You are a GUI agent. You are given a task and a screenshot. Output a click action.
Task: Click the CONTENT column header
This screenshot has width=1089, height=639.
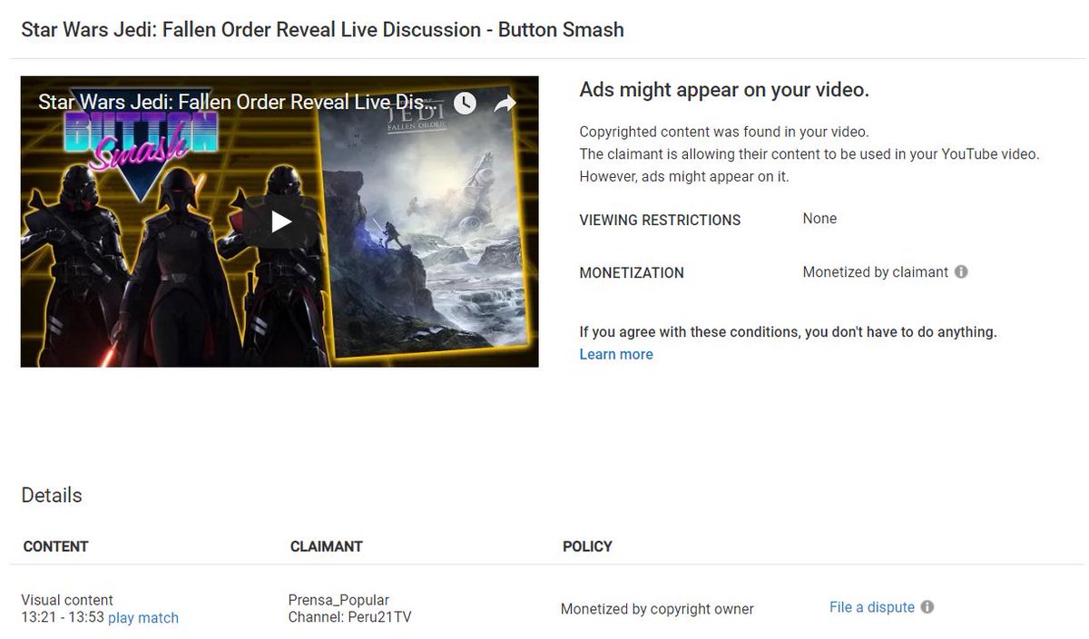[x=55, y=546]
